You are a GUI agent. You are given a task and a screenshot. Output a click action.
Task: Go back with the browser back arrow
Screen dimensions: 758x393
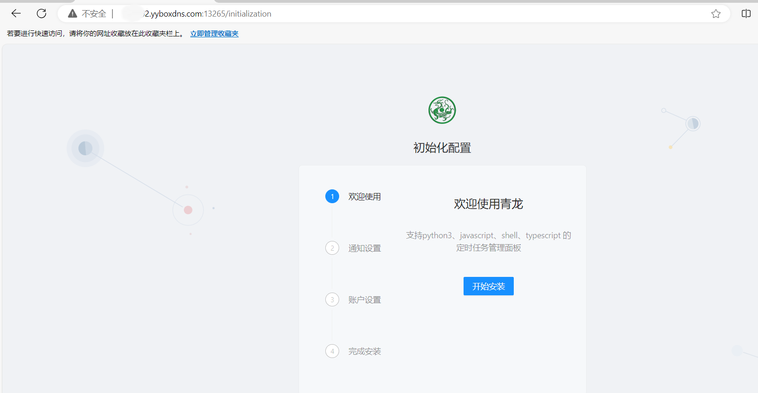click(16, 13)
